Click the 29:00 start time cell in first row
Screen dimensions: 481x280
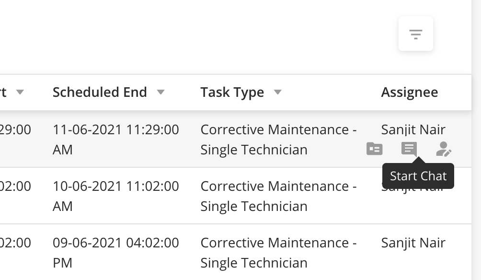pos(15,129)
